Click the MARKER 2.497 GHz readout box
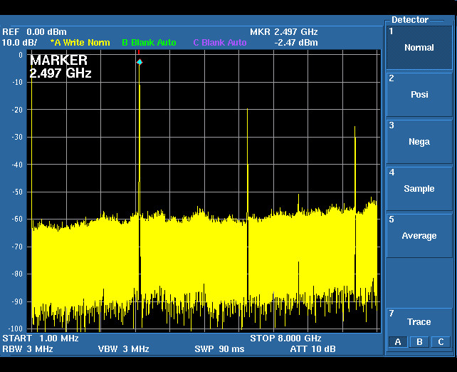 [61, 66]
